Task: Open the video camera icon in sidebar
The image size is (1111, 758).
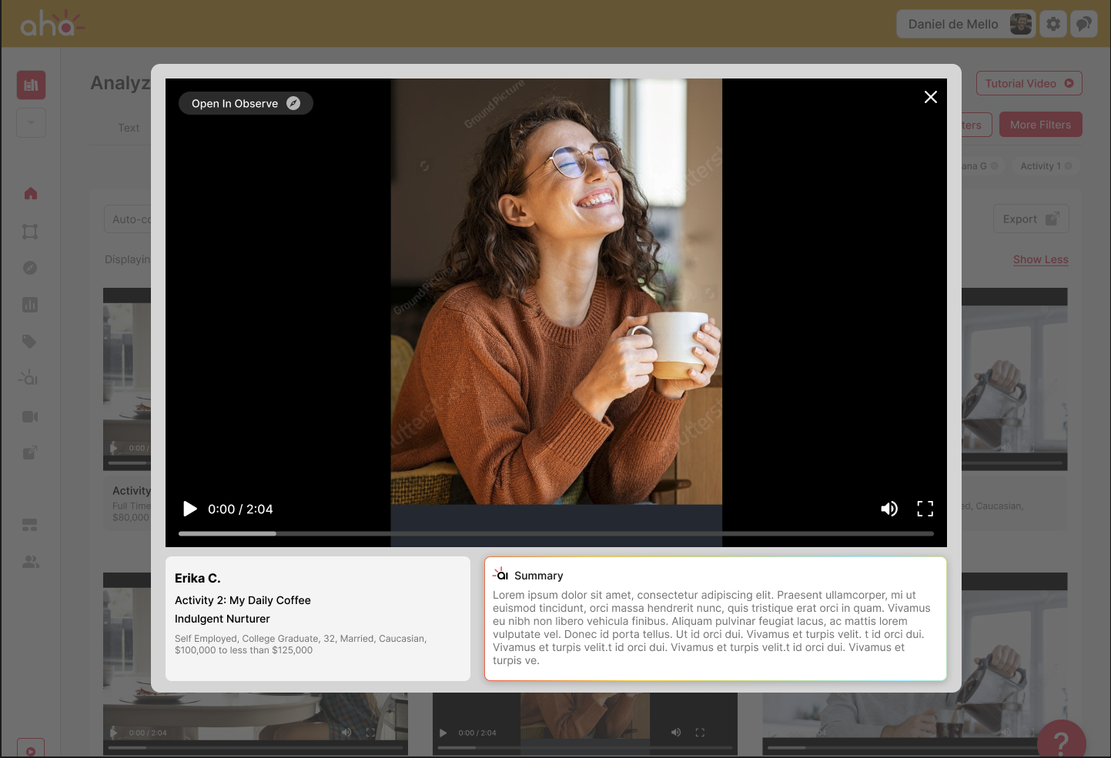Action: click(x=30, y=416)
